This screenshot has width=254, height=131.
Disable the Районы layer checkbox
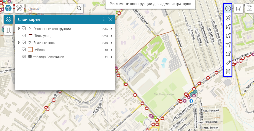tap(24, 50)
